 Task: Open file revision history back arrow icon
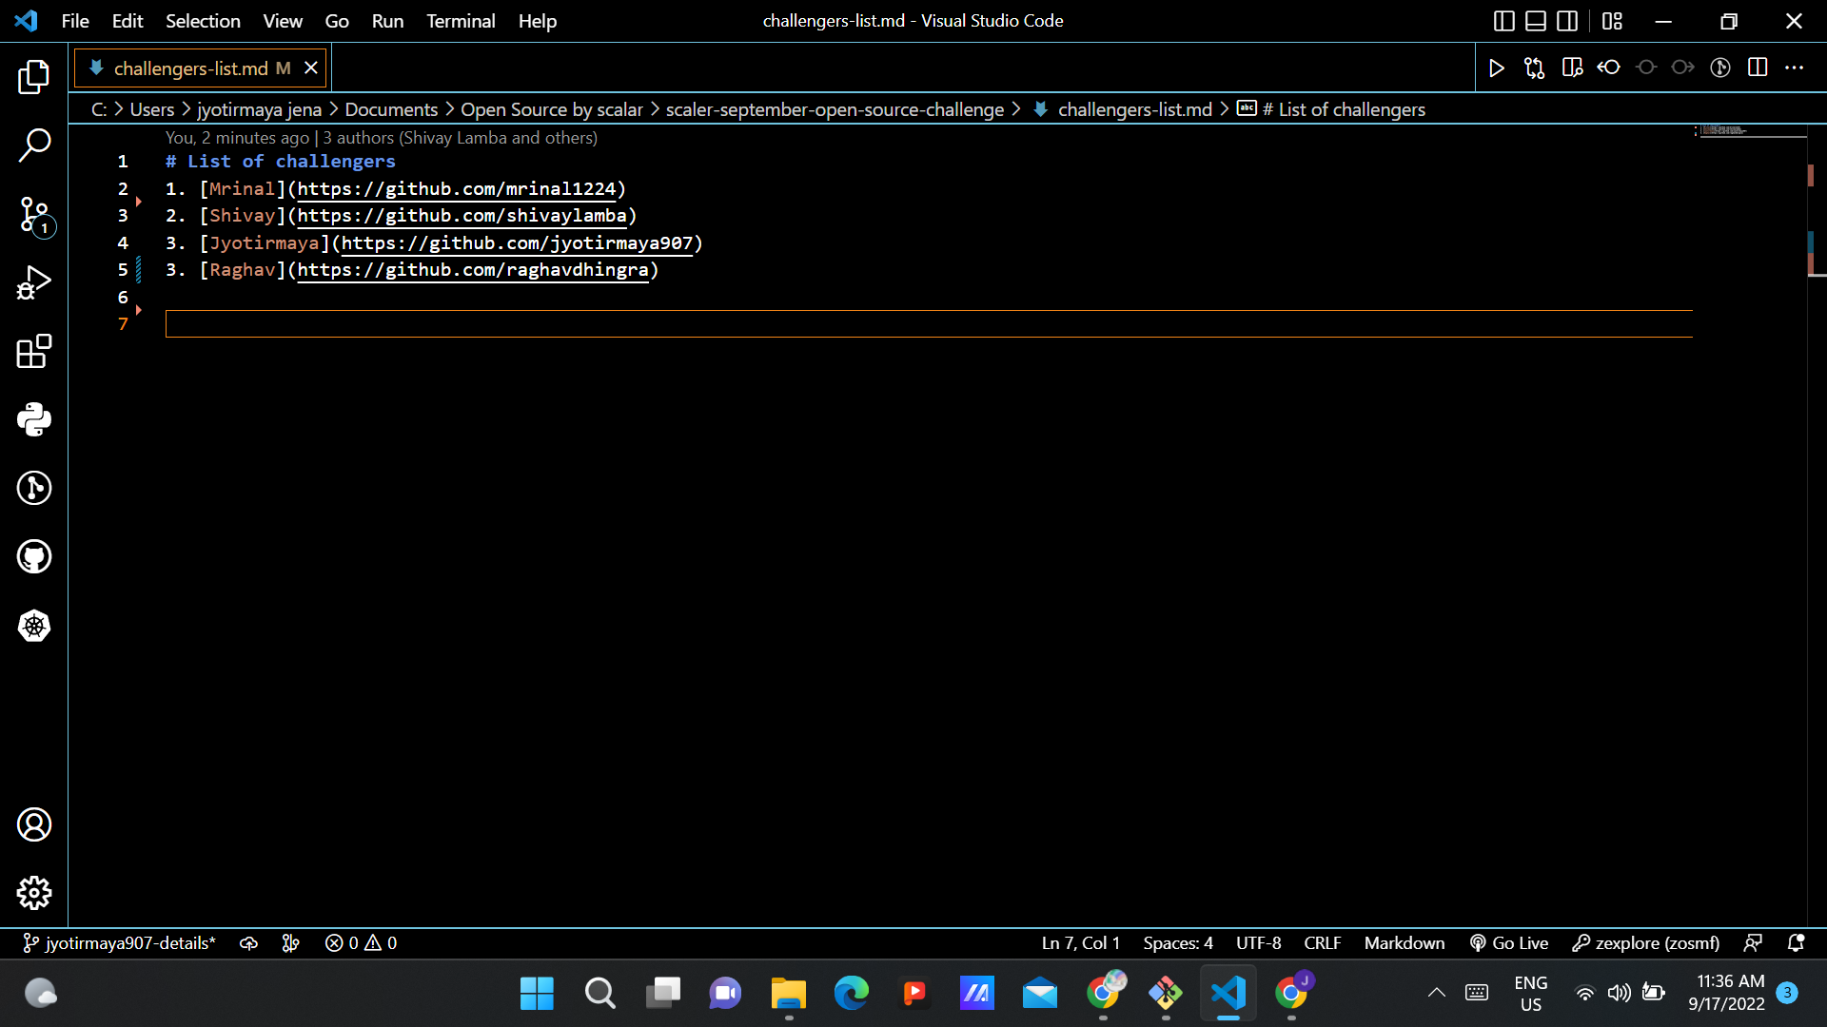[x=1609, y=68]
